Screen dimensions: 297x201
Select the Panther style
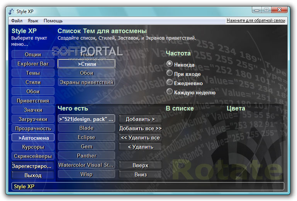pos(87,156)
